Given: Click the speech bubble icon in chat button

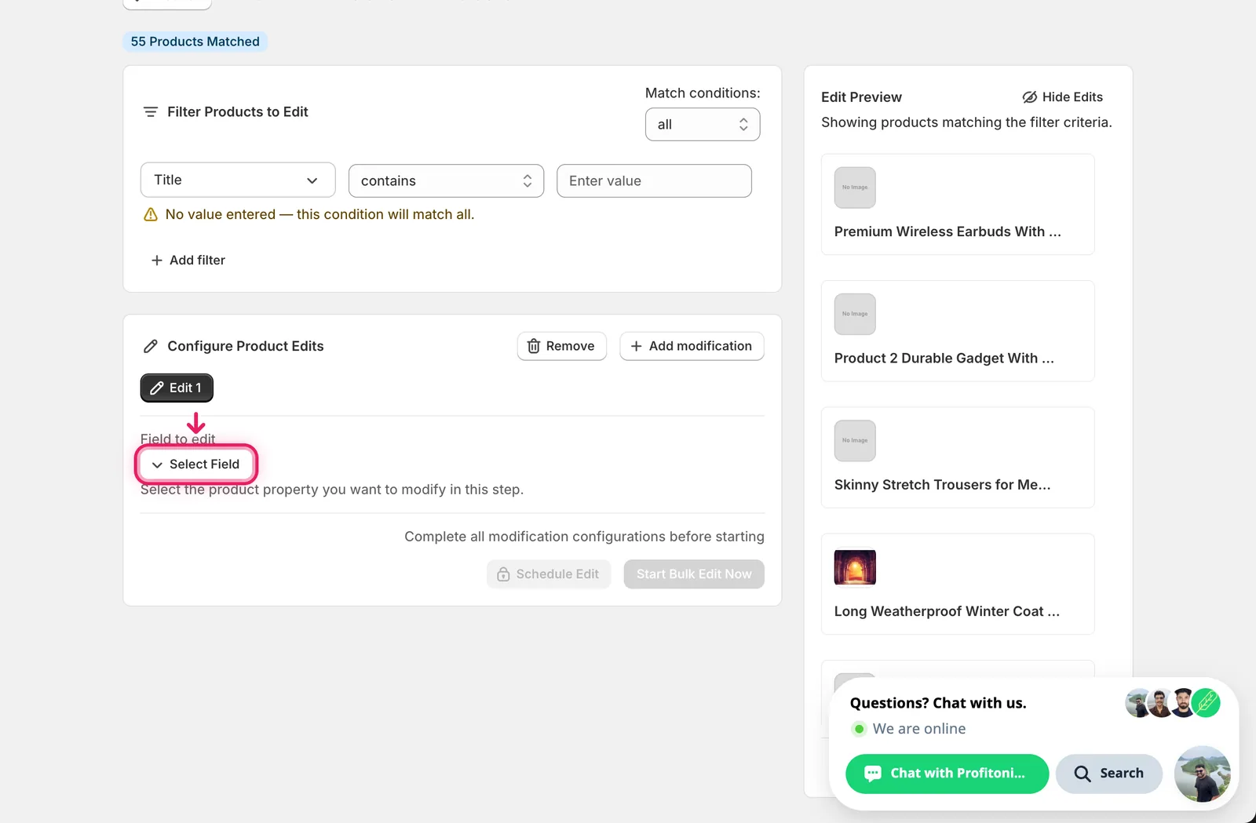Looking at the screenshot, I should [872, 774].
